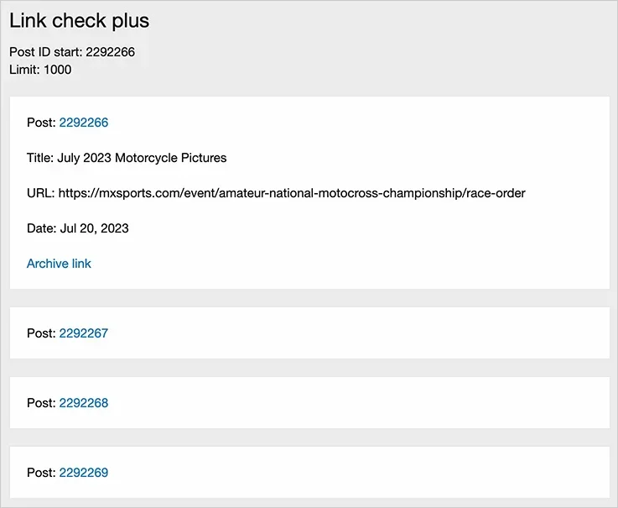Click the "Post:" label beside 2292266

[41, 123]
